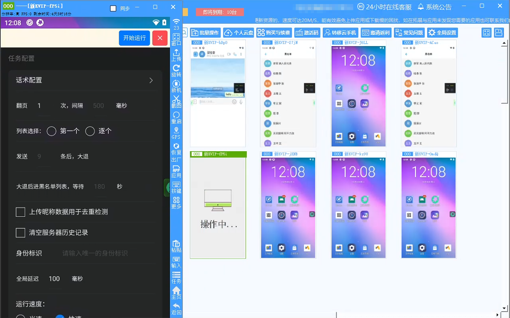Select the 旋转 (rotate) tool in sidebar
Viewport: 510px width, 318px height.
(x=176, y=70)
